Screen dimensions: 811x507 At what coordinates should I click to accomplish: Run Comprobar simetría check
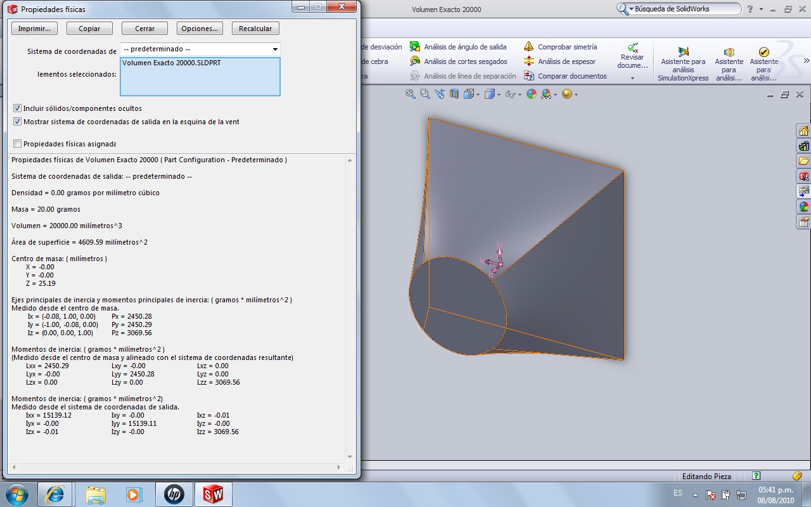[561, 47]
